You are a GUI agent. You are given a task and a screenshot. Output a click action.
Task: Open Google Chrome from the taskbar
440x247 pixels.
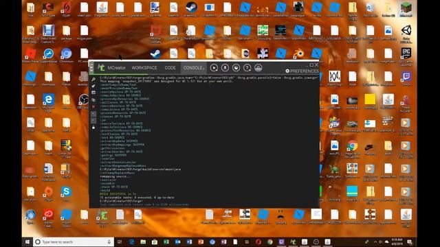pos(270,242)
